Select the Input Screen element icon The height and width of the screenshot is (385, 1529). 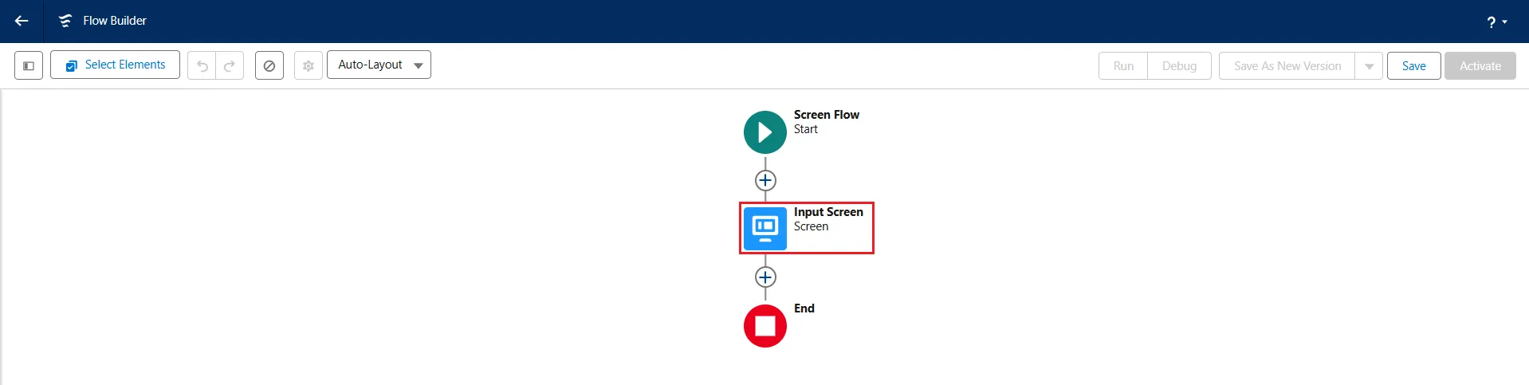[x=765, y=228]
